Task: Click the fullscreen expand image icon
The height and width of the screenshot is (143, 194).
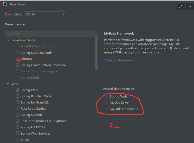Action: [181, 7]
